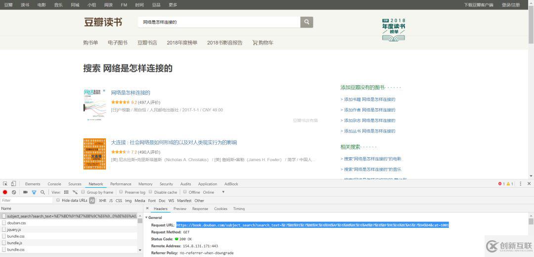Open the AdBlock tab
Image resolution: width=534 pixels, height=257 pixels.
click(231, 184)
